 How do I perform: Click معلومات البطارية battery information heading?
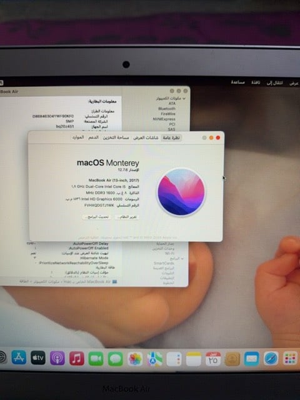[102, 101]
